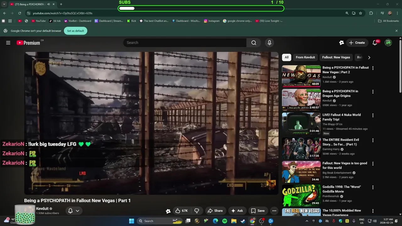The width and height of the screenshot is (402, 226).
Task: Go to YouTube Premium home logo
Action: (28, 43)
